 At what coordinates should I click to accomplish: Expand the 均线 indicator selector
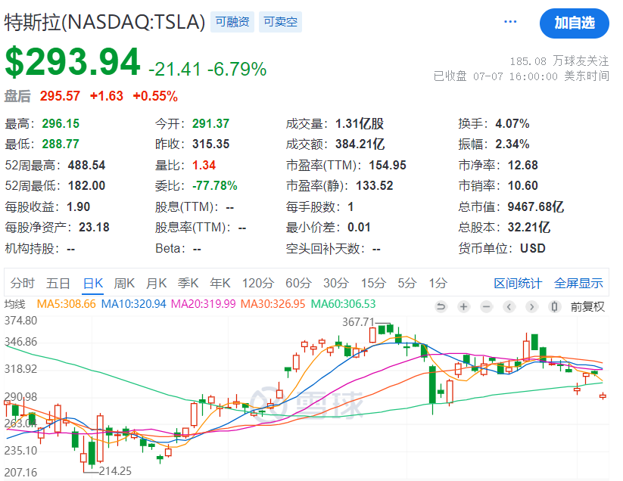tap(14, 304)
